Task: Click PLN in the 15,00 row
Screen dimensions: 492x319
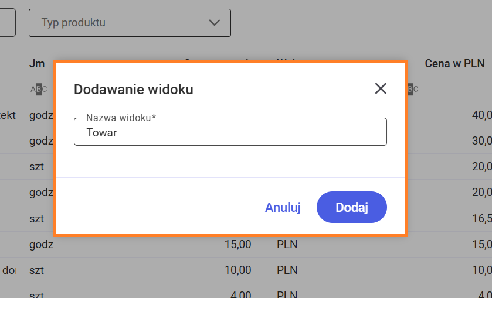Action: click(287, 245)
